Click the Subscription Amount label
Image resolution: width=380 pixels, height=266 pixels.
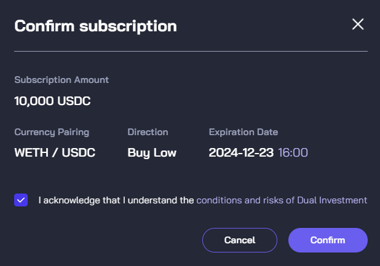pos(61,80)
